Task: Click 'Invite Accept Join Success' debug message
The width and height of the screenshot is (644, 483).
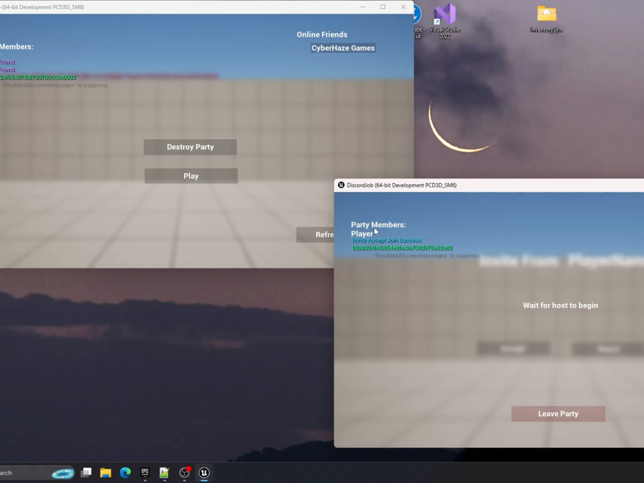Action: pyautogui.click(x=387, y=241)
